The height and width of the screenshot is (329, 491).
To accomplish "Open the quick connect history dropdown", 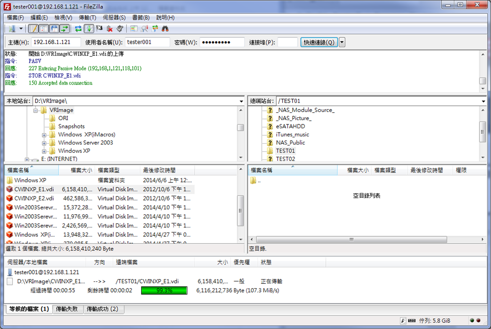I will [342, 42].
